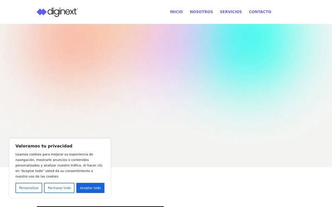This screenshot has width=332, height=207.
Task: Go to the NOSOTROS page
Action: click(201, 12)
